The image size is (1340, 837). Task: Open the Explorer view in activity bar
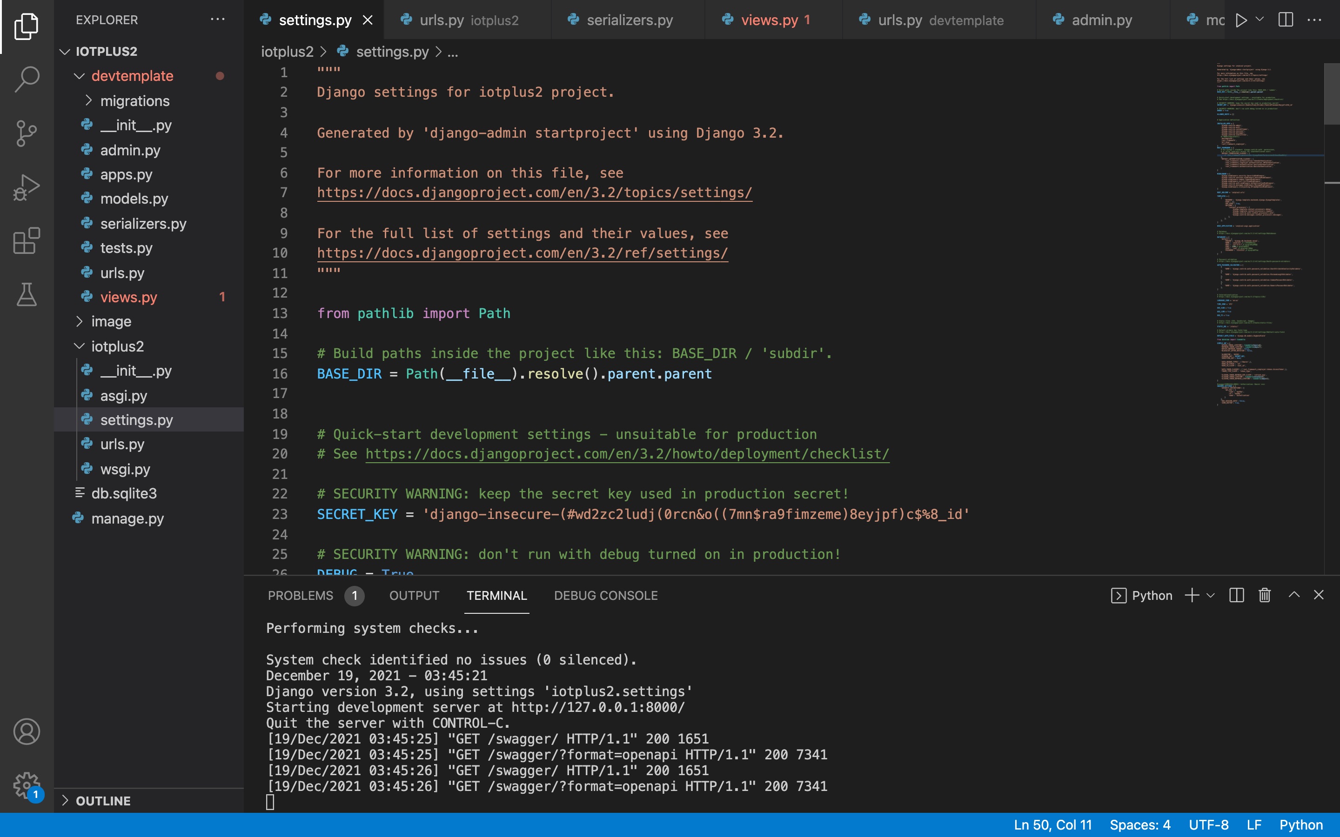pos(27,27)
